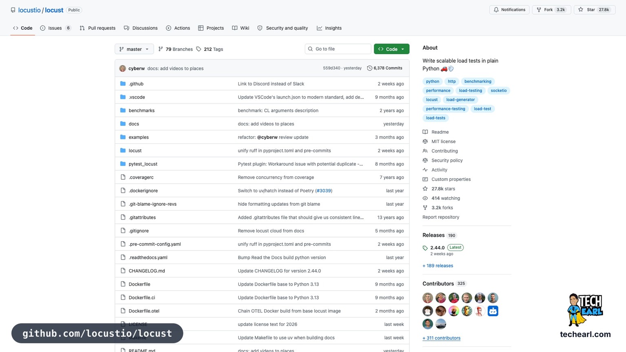Click the release tag icon beside 2.44.0

click(425, 248)
